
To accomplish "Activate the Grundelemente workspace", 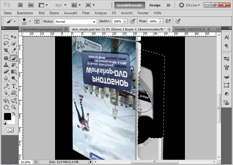I will coord(130,5).
